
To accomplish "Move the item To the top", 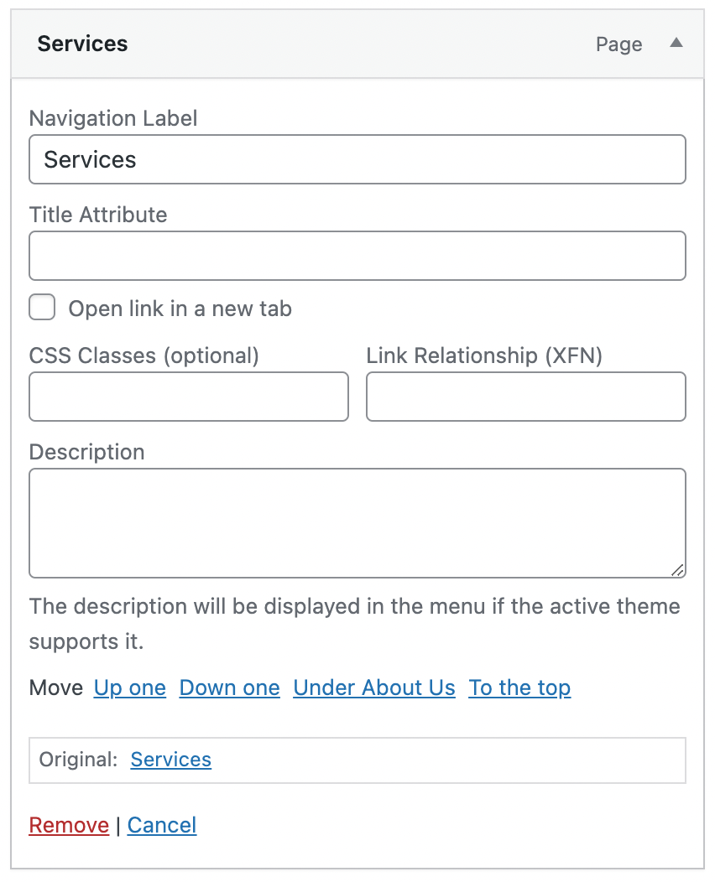I will (x=519, y=688).
